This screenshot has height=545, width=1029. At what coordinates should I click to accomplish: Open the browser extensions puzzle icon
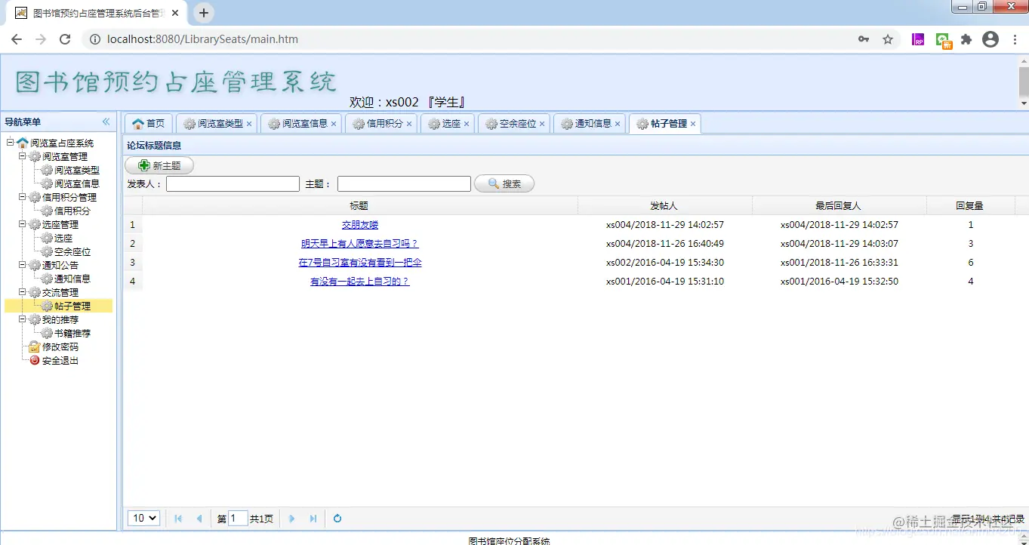(966, 39)
